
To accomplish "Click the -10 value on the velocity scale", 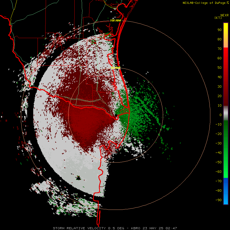I will [218, 124].
